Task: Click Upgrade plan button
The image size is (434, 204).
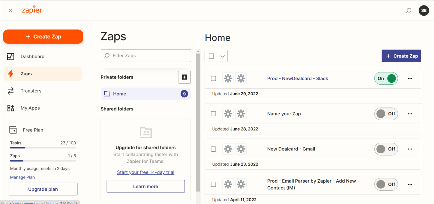Action: click(x=43, y=189)
